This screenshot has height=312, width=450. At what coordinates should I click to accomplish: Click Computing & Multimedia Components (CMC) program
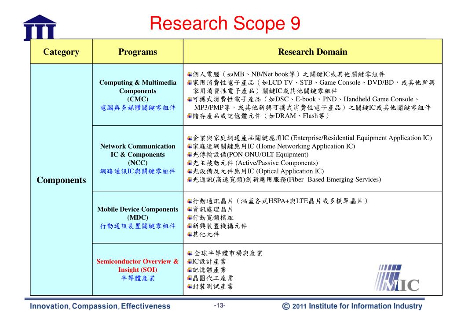pos(138,91)
